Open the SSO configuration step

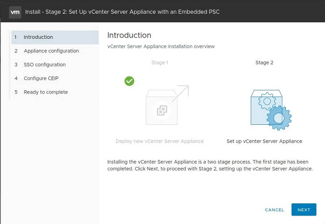point(45,65)
